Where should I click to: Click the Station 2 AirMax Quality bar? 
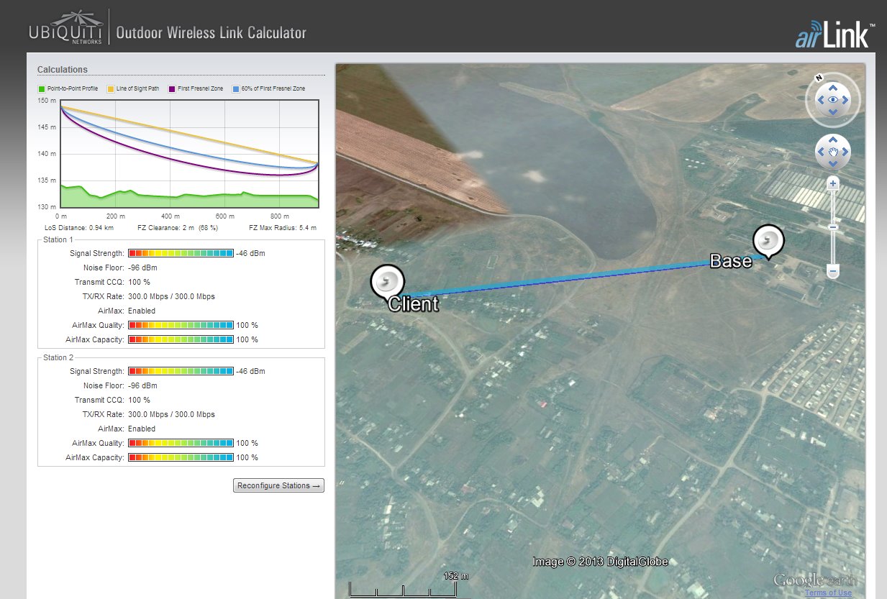(181, 443)
